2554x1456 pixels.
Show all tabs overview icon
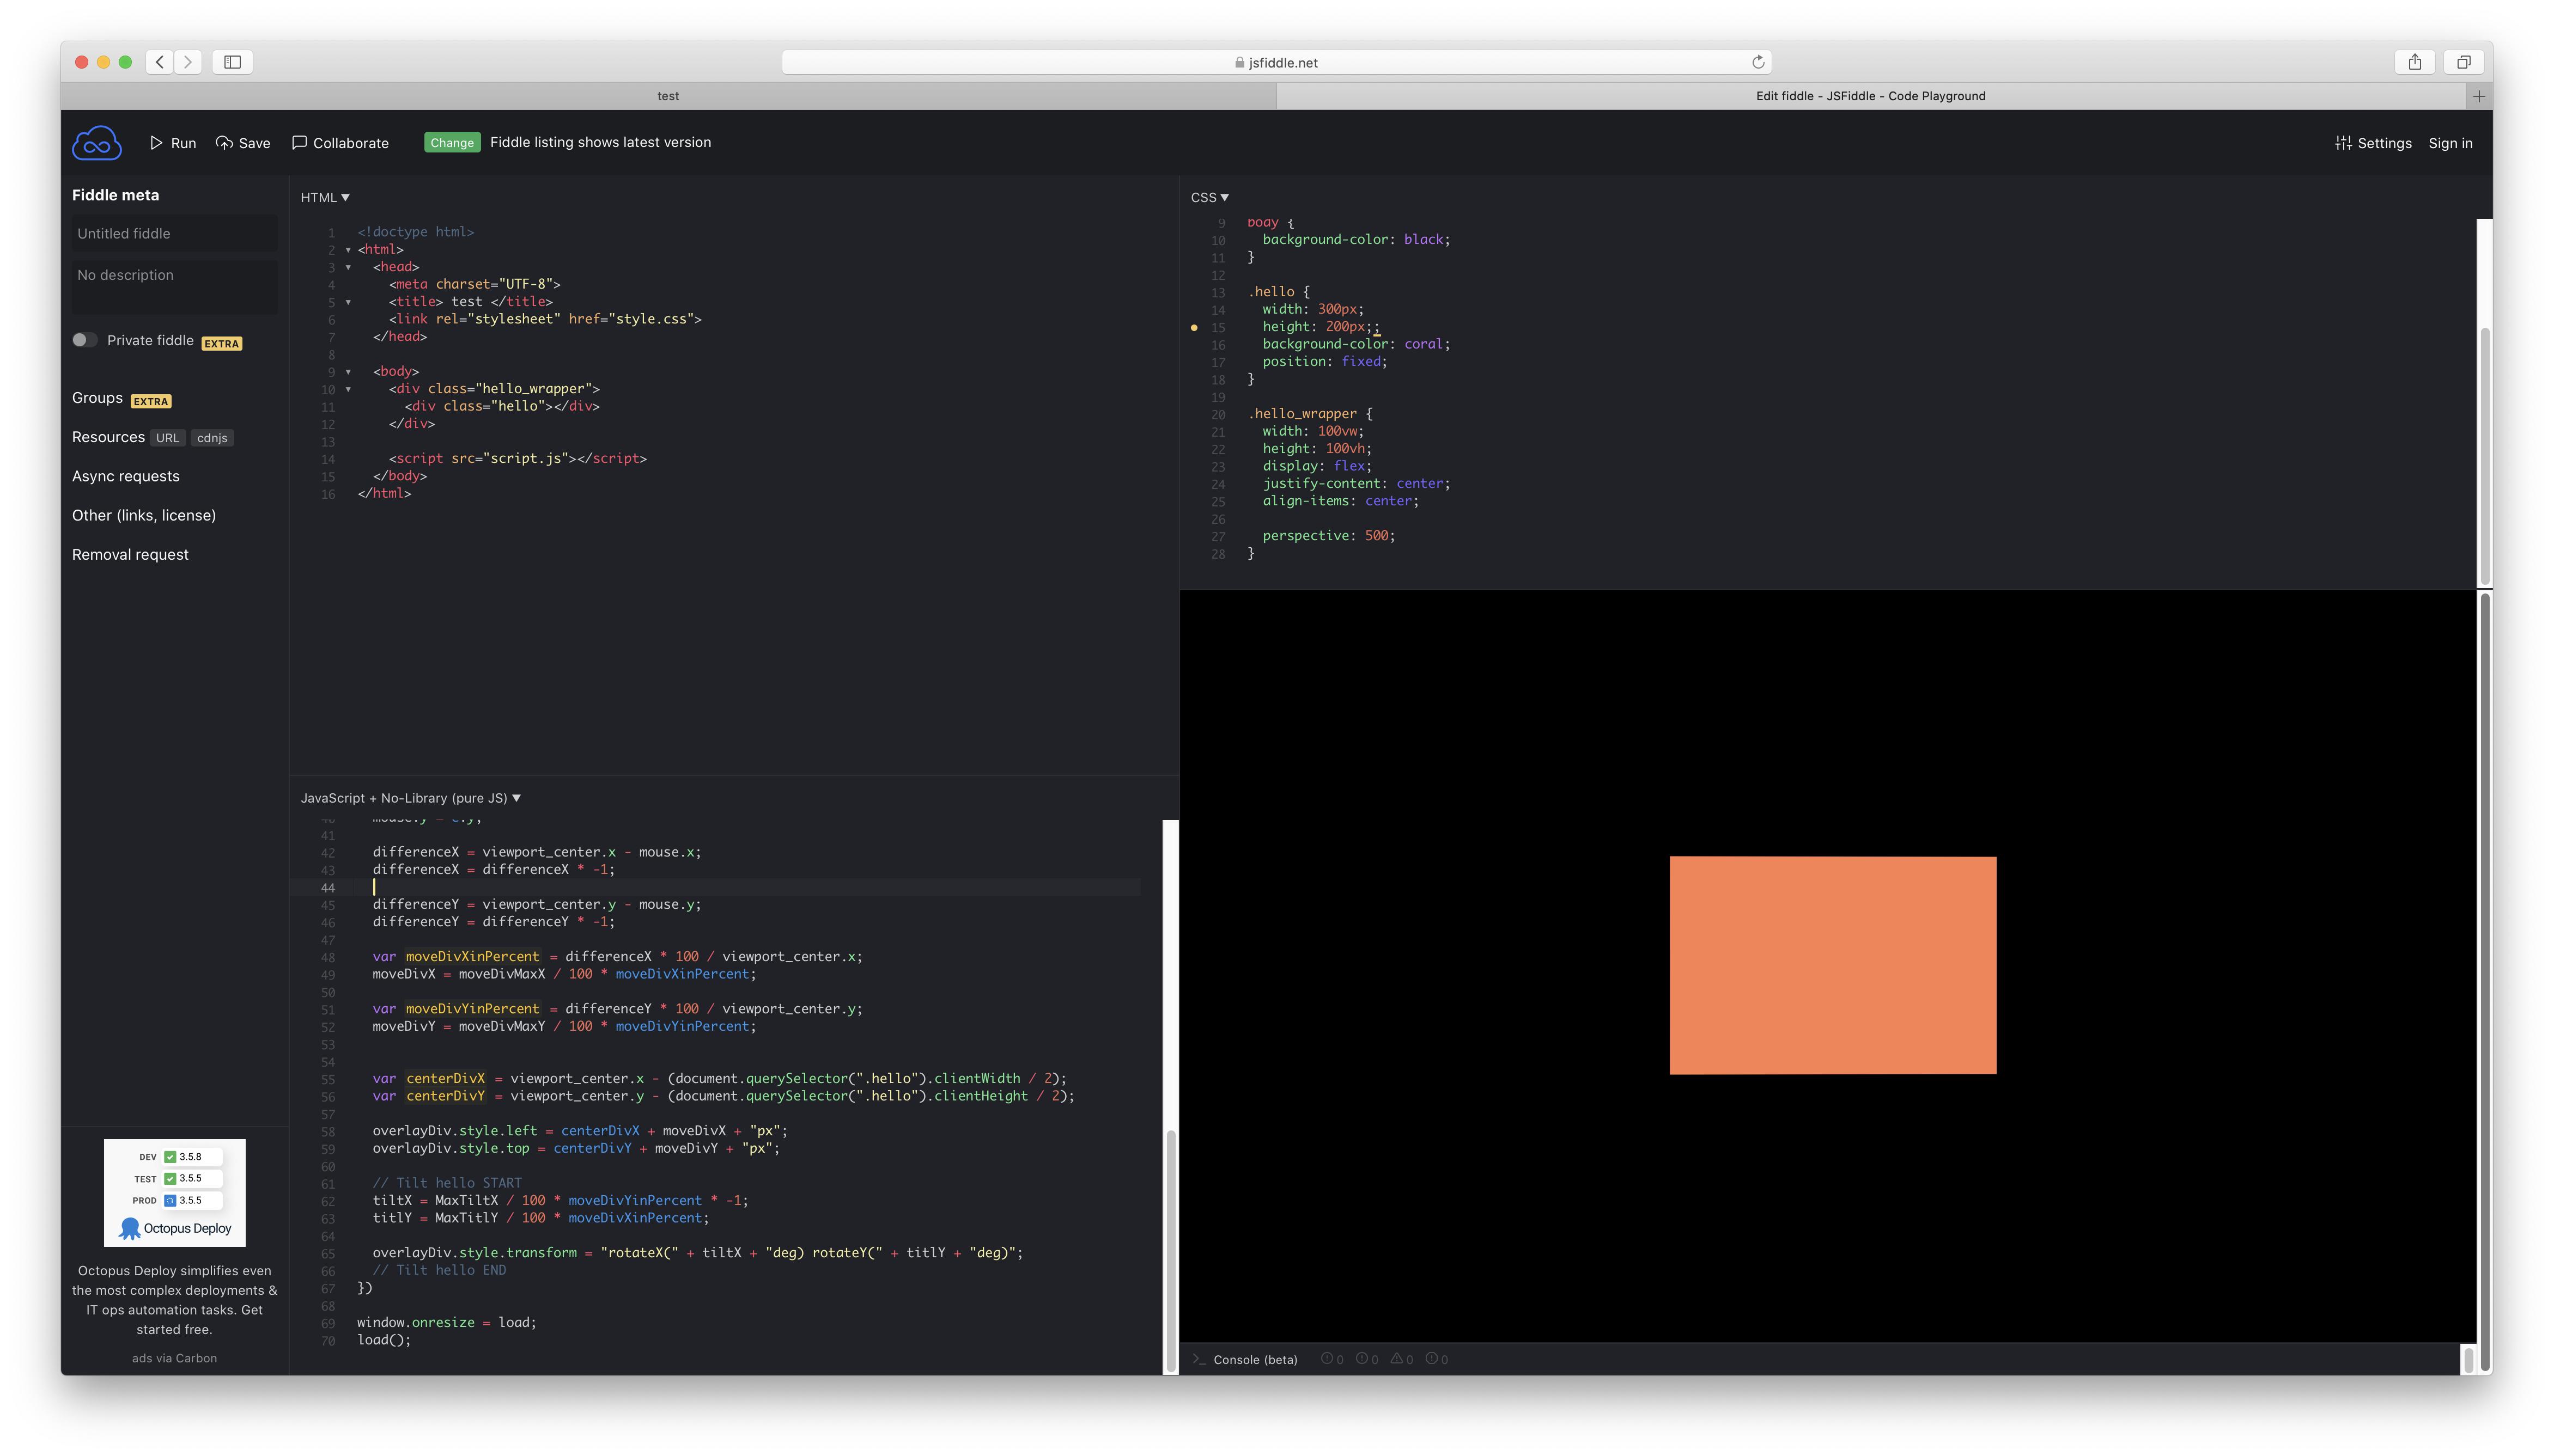pos(2463,62)
